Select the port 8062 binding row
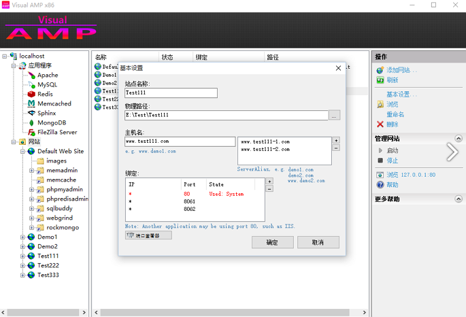This screenshot has width=466, height=317. 195,209
